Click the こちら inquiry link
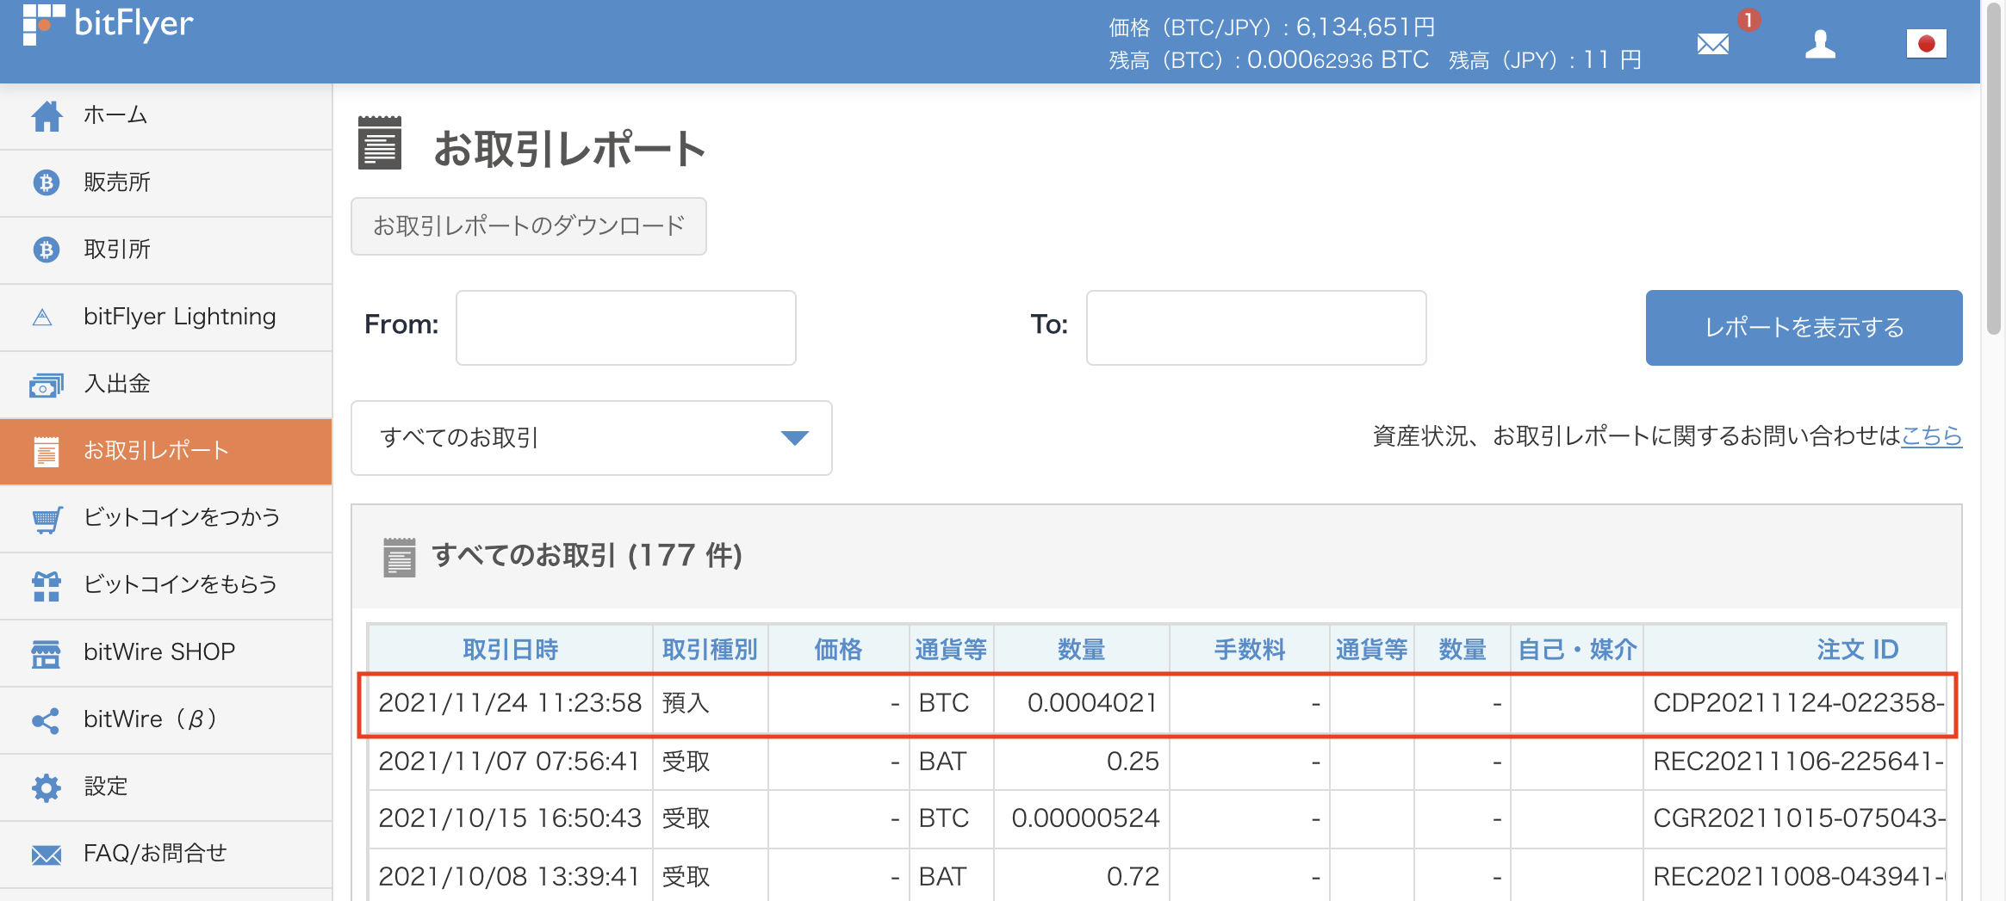The height and width of the screenshot is (901, 2006). pyautogui.click(x=1933, y=437)
